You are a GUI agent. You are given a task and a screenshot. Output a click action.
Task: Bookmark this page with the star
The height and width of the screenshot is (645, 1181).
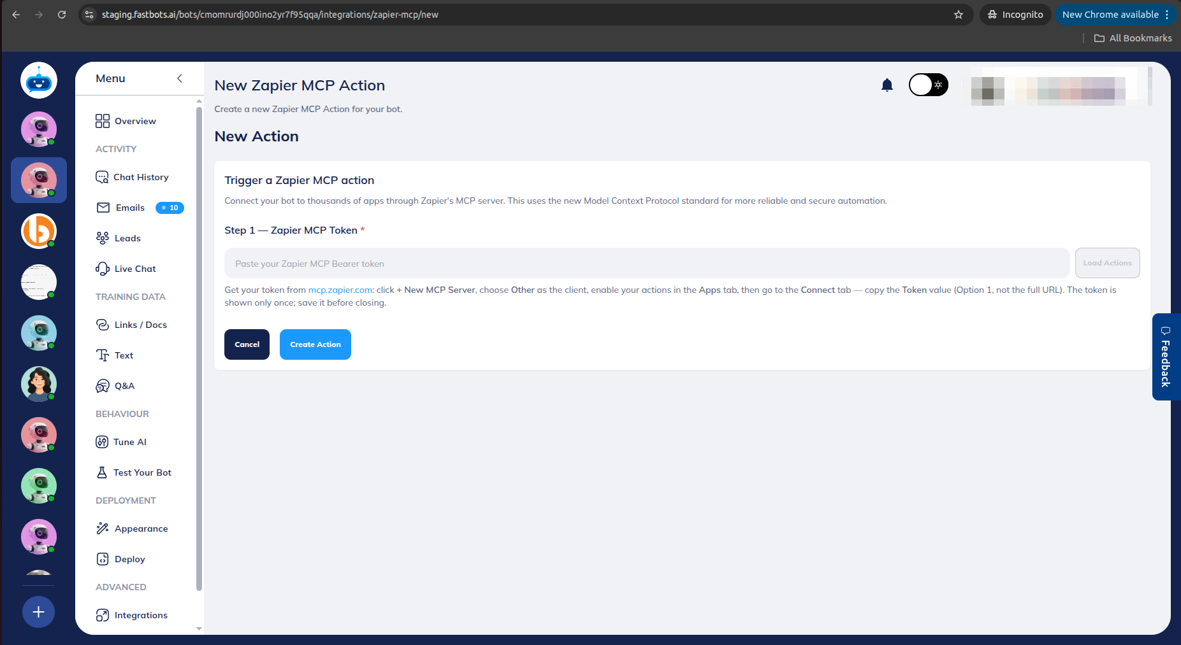(958, 15)
